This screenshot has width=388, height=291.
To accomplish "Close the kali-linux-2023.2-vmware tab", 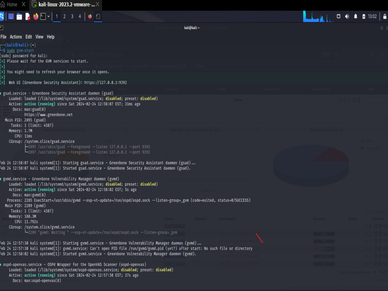I will click(x=97, y=4).
